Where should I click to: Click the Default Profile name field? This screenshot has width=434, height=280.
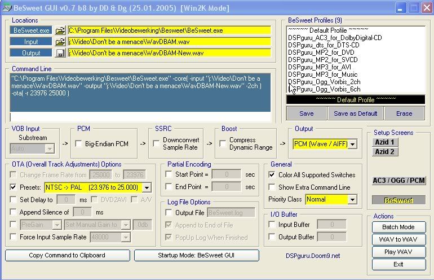[x=356, y=99]
